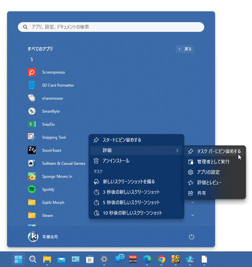Click the Windows Start button in taskbar
The width and height of the screenshot is (252, 267).
18,259
